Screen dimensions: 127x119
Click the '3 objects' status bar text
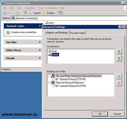[6, 69]
